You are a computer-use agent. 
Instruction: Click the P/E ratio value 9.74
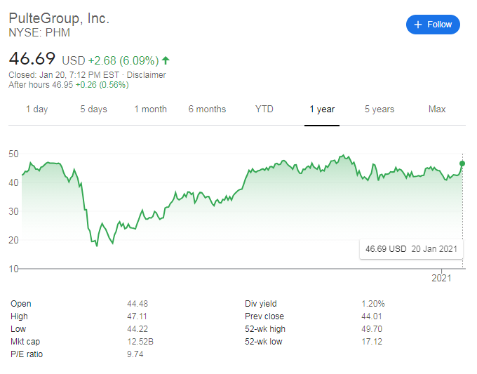pos(135,354)
